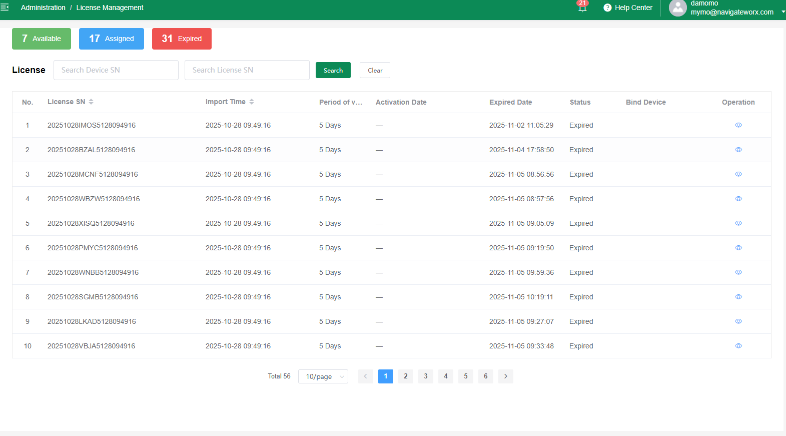Sort the table by License SN
This screenshot has width=786, height=436.
pos(91,102)
